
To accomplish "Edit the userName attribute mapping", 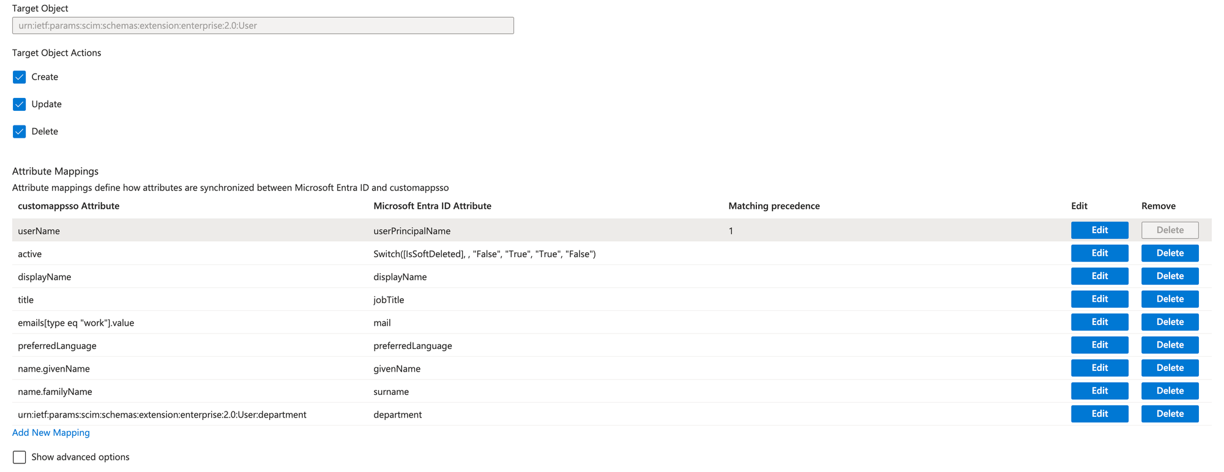I will [x=1099, y=230].
